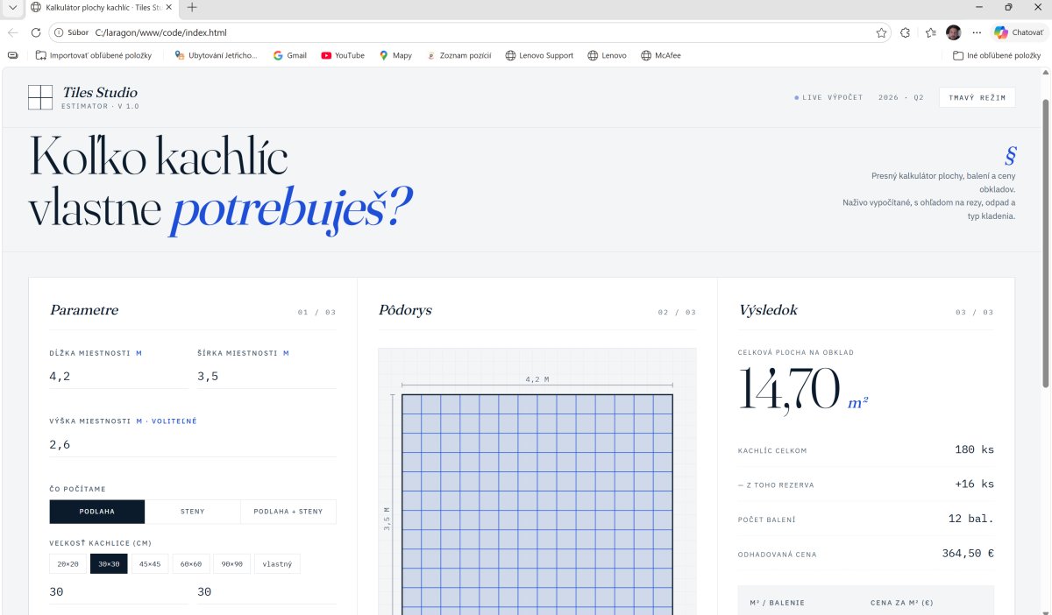This screenshot has height=615, width=1052.
Task: Open the Gmail bookmark link
Action: (x=289, y=55)
